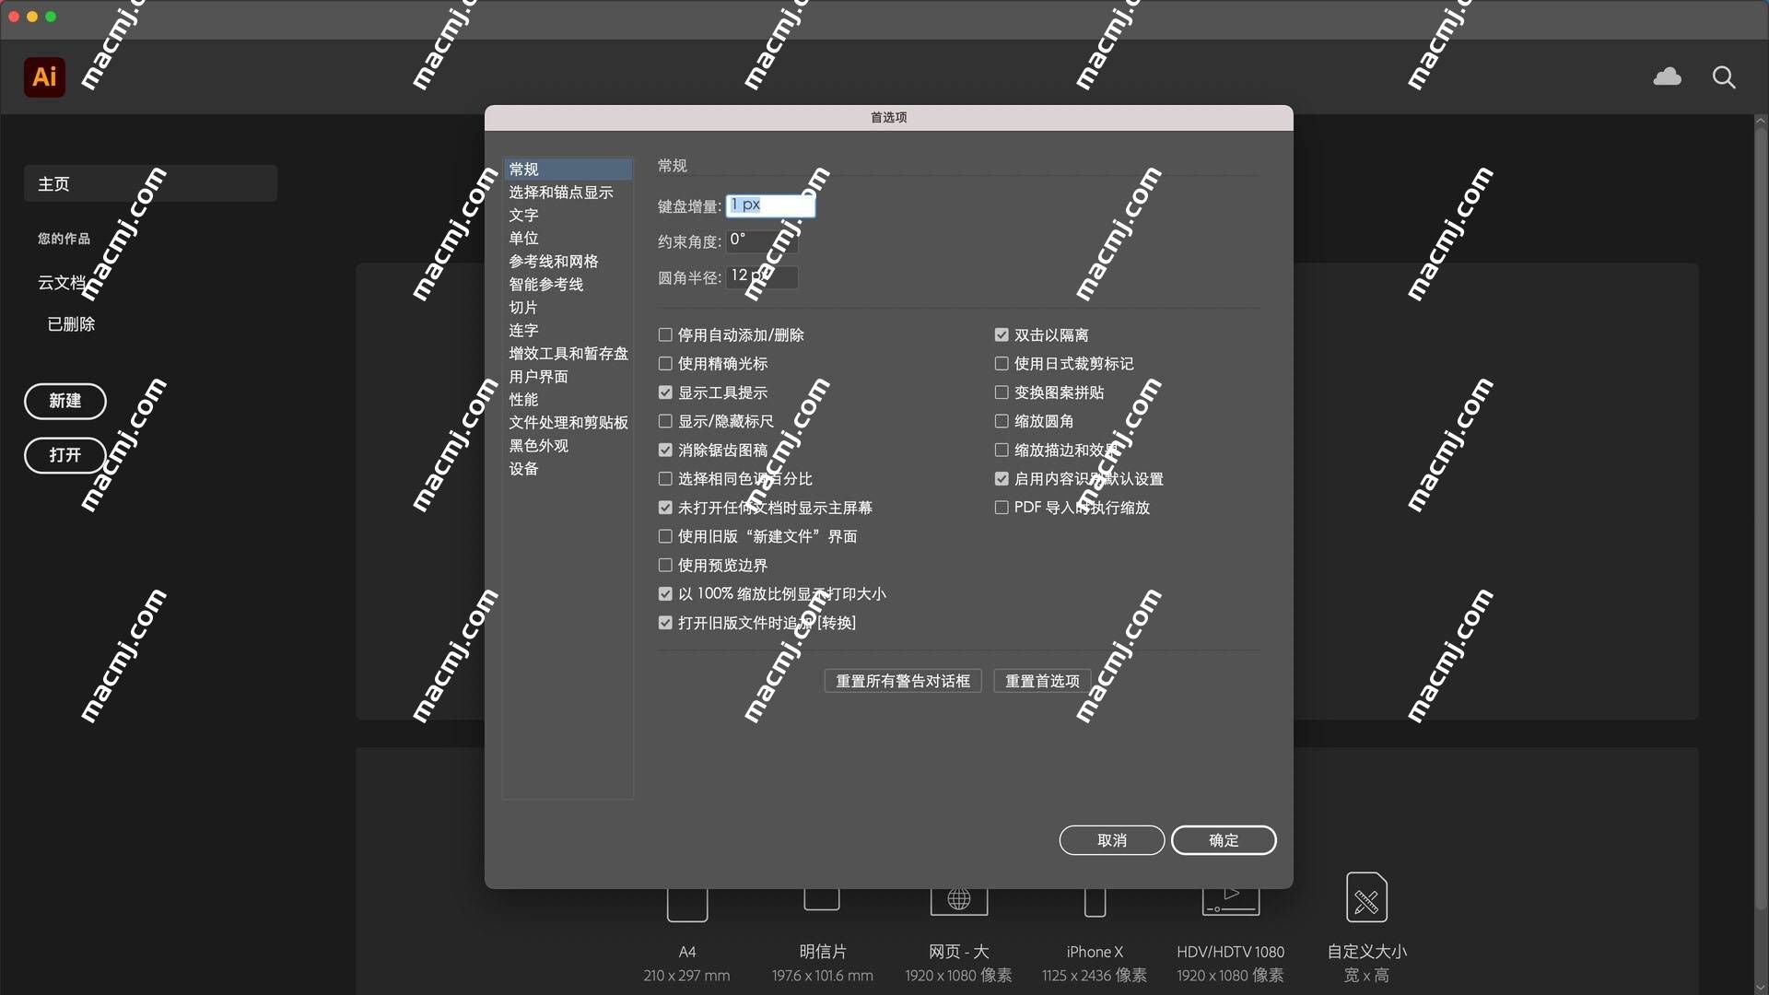Open the cloud sync status icon
This screenshot has width=1769, height=995.
coord(1667,76)
